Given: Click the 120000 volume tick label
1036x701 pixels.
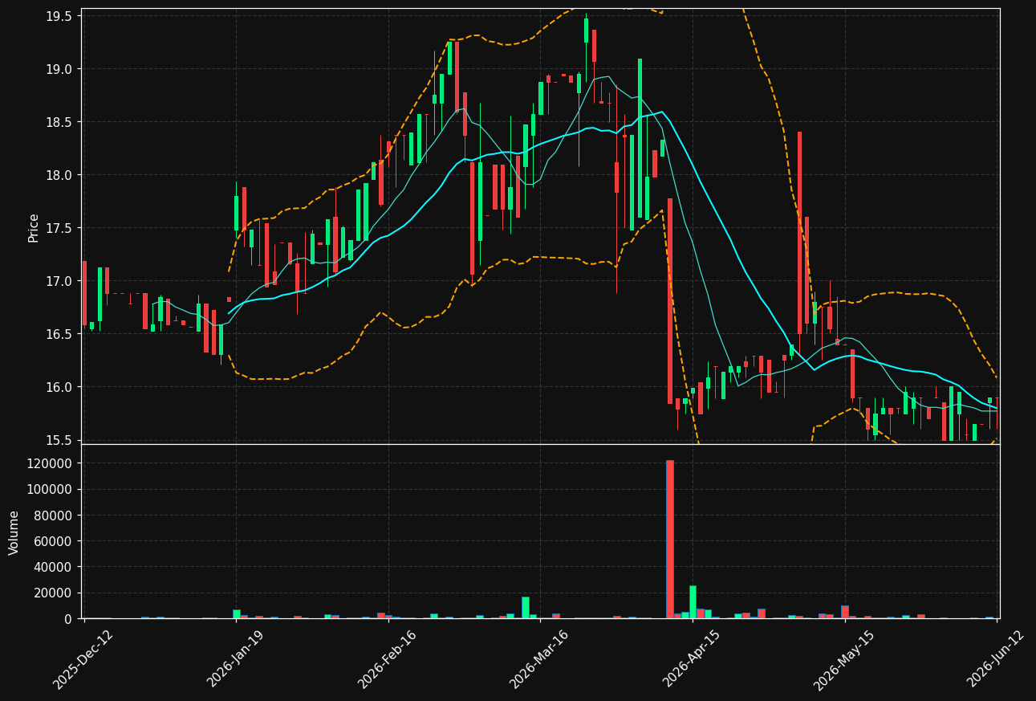Looking at the screenshot, I should click(51, 463).
